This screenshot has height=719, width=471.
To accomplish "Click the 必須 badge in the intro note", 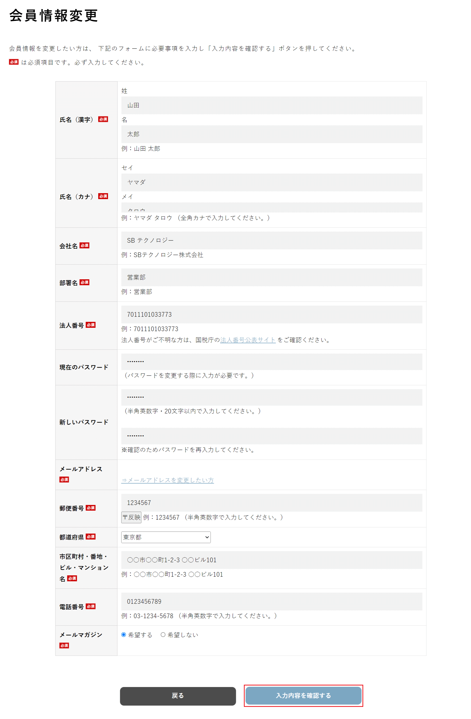I will click(14, 62).
